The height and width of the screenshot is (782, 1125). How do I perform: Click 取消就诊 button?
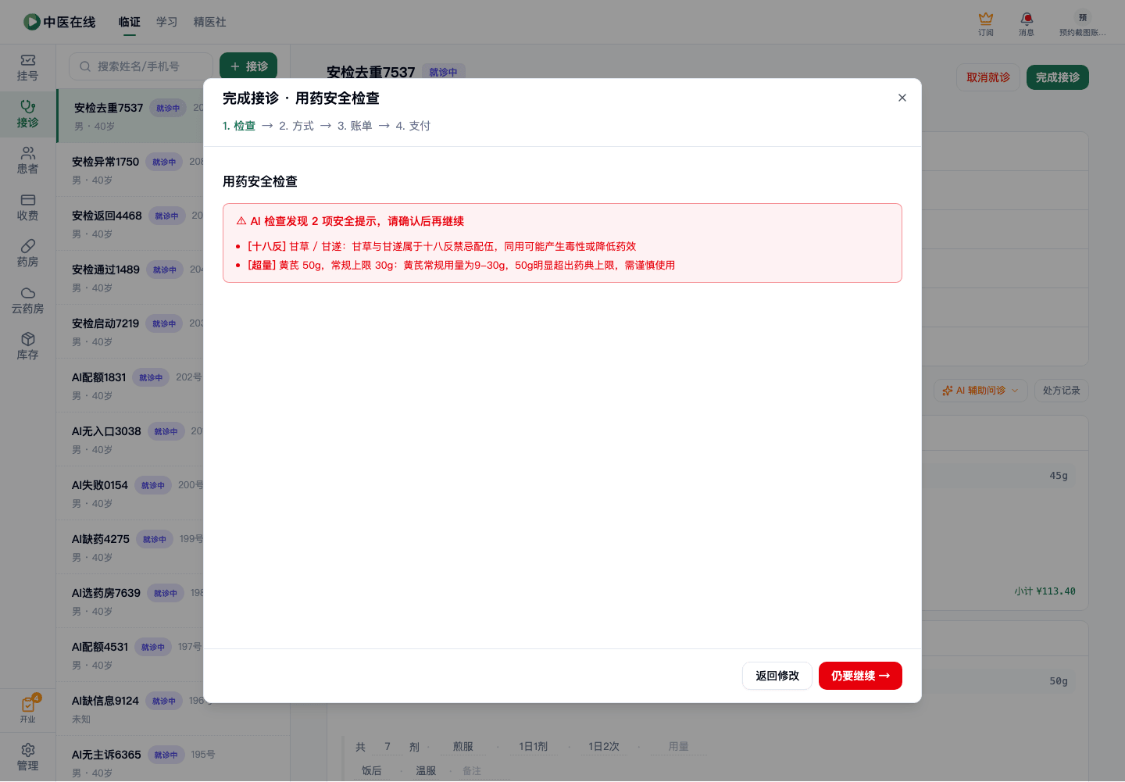coord(988,77)
